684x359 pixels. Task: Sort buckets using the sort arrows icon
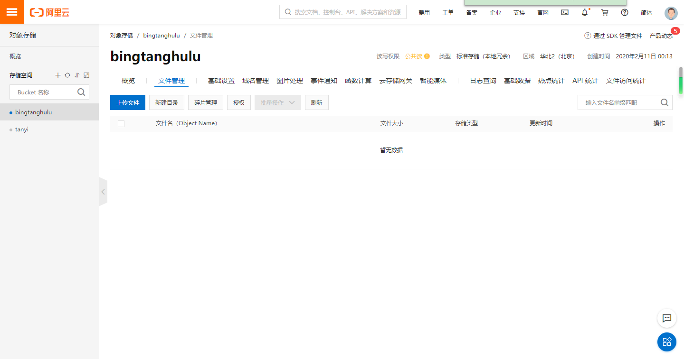[76, 75]
